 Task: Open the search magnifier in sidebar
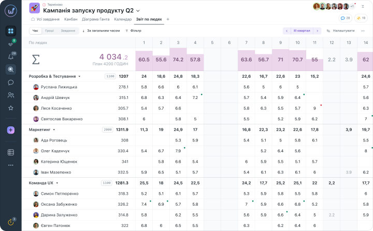[11, 69]
